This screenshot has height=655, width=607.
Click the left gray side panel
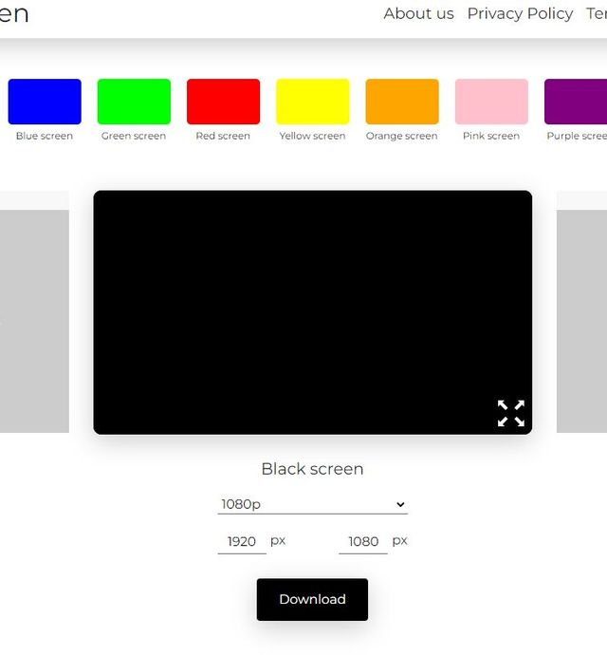tap(34, 320)
